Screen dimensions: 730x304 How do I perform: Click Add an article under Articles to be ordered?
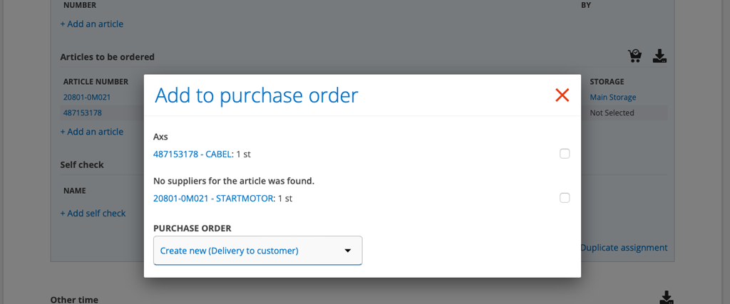pos(91,132)
